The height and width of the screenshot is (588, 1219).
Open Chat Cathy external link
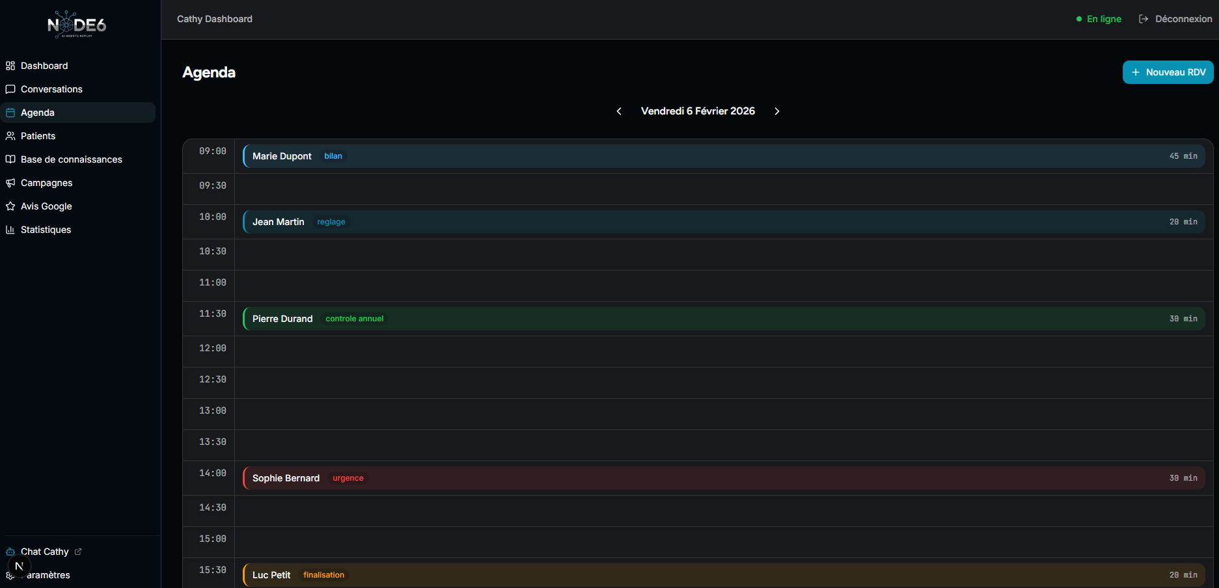45,552
